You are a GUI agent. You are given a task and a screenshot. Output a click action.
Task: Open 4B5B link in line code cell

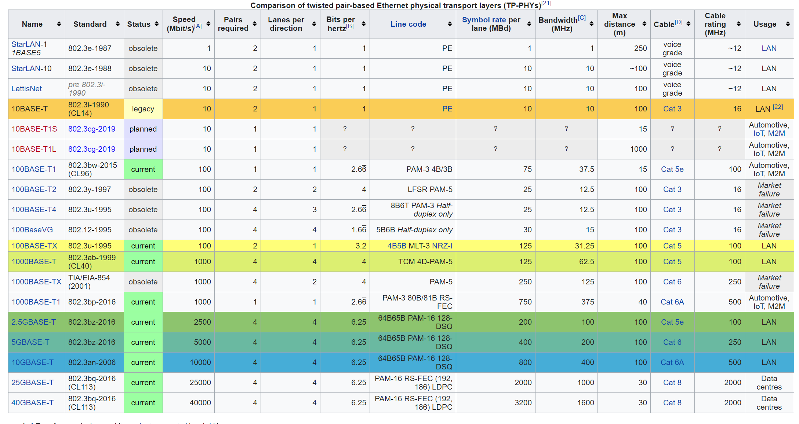pyautogui.click(x=397, y=246)
